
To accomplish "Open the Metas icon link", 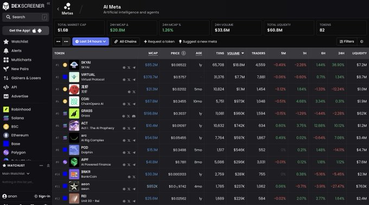I will coord(67,9).
